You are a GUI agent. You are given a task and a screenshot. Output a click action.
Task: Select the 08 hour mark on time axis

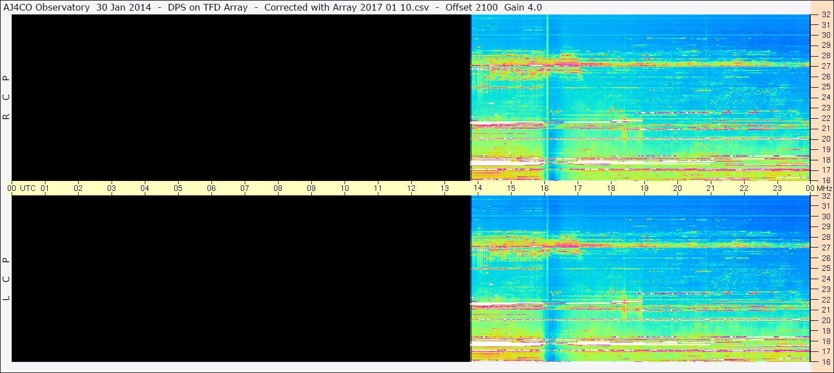[278, 188]
